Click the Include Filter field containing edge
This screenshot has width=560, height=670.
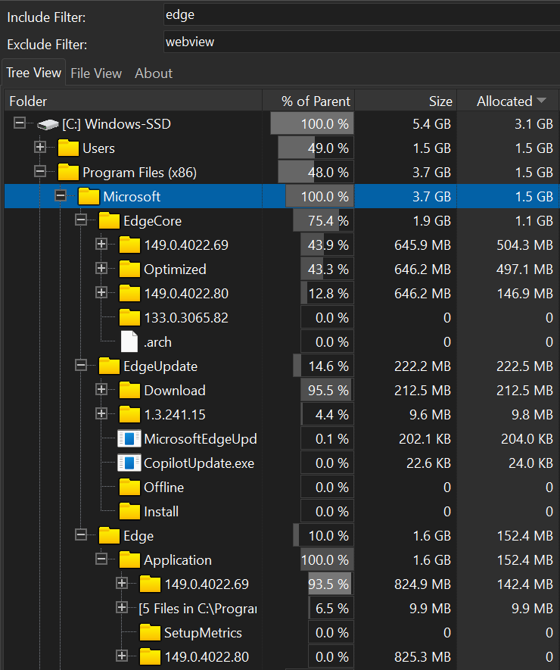tap(362, 15)
